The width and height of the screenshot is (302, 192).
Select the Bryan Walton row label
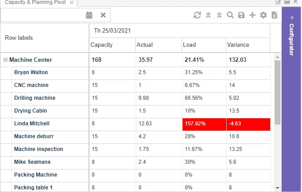coord(31,72)
